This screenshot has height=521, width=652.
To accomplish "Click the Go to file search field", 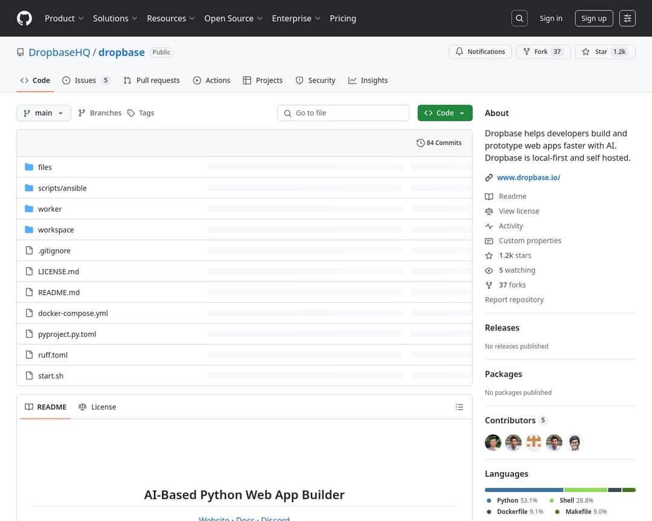I will [x=343, y=113].
